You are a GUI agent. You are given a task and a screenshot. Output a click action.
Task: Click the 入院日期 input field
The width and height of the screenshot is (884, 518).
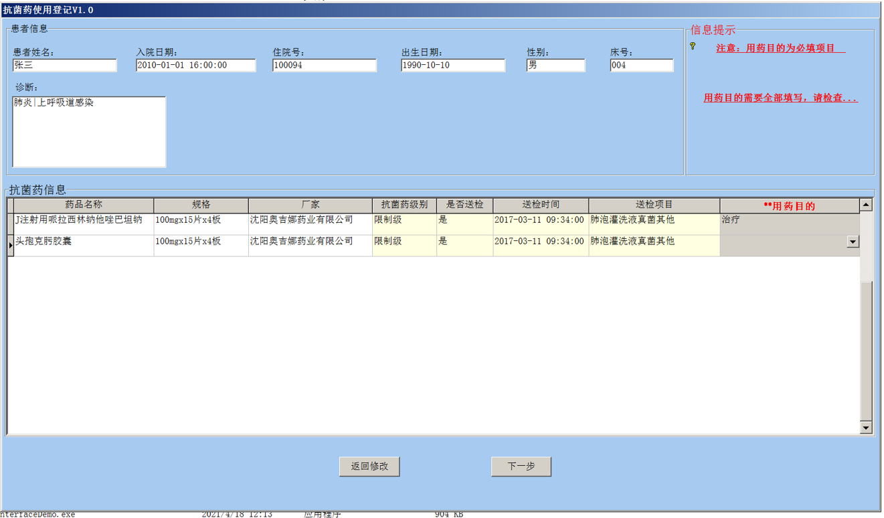(195, 66)
